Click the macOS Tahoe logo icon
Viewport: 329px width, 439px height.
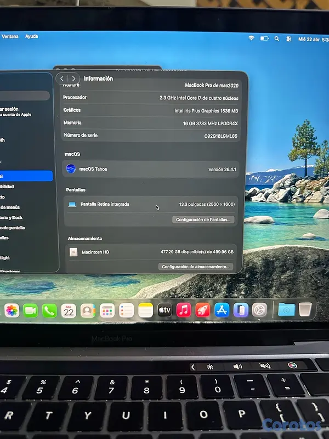[71, 169]
